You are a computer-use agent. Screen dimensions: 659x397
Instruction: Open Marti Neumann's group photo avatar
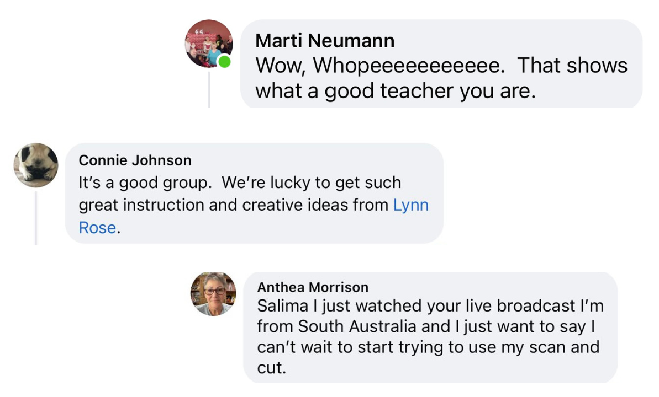(x=209, y=44)
